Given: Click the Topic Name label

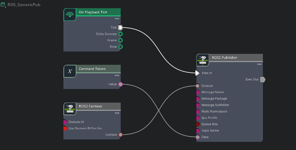Looking at the screenshot, I should (210, 131).
